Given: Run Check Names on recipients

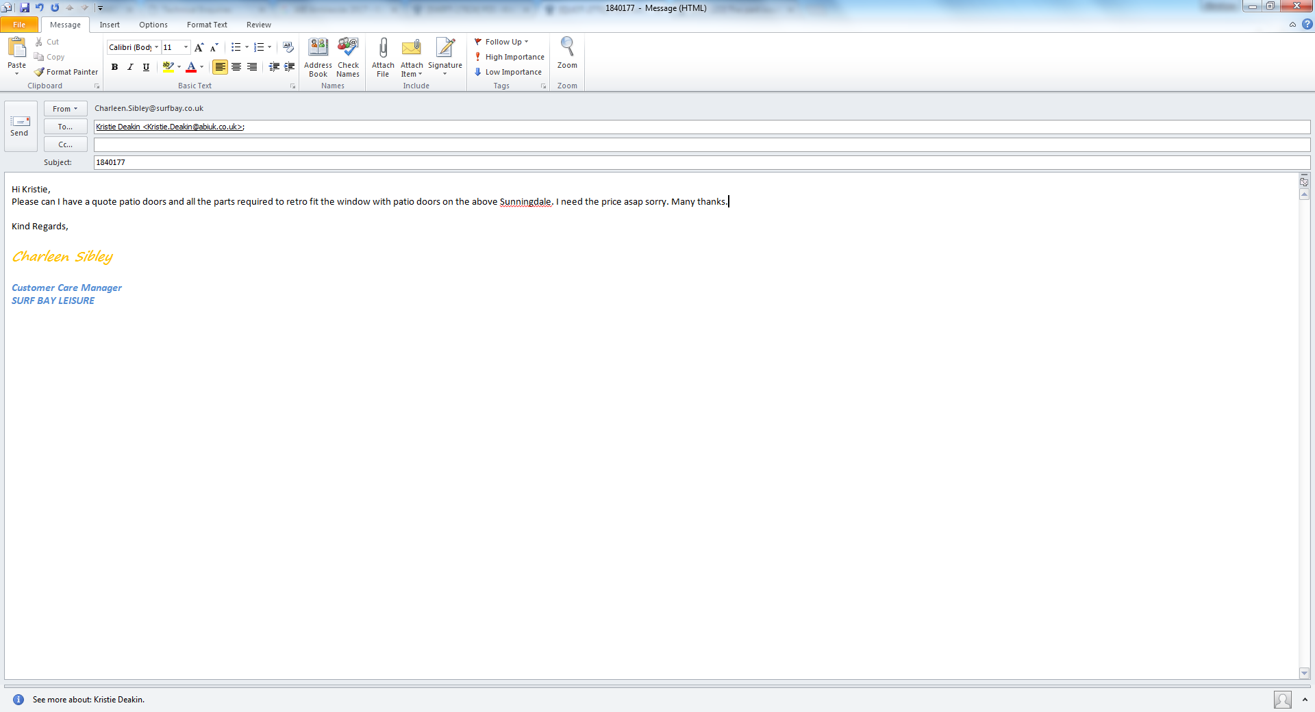Looking at the screenshot, I should click(348, 58).
